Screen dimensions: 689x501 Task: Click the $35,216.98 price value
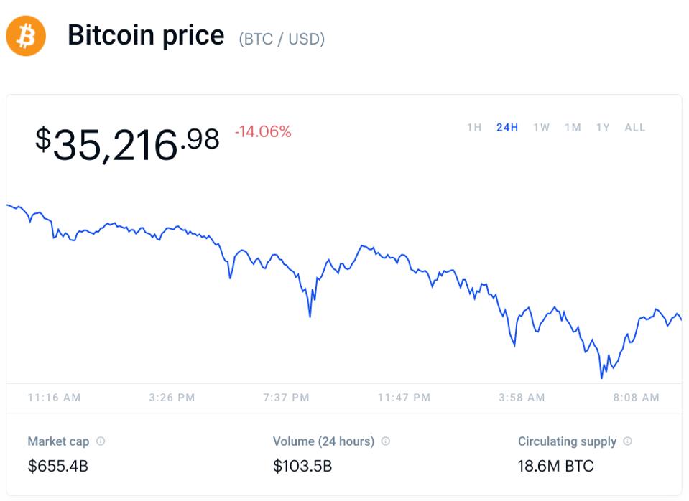[x=127, y=143]
